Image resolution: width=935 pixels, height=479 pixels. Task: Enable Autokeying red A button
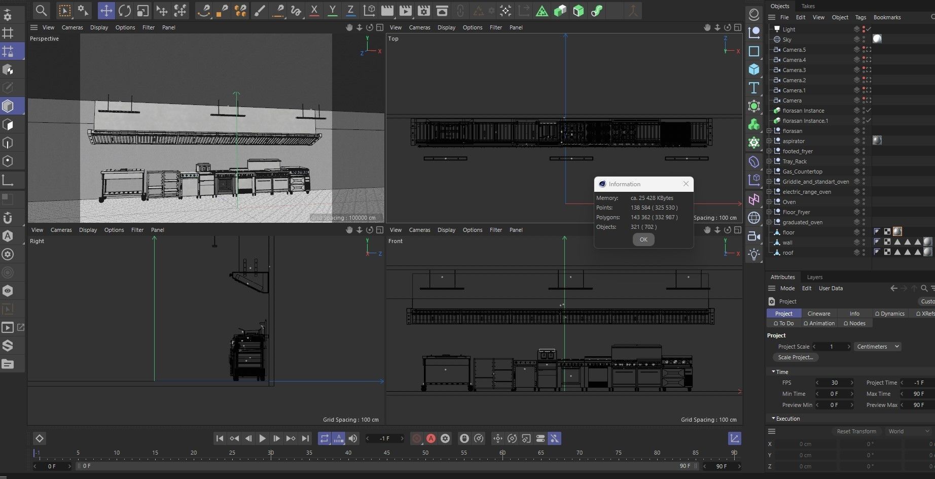pyautogui.click(x=431, y=438)
